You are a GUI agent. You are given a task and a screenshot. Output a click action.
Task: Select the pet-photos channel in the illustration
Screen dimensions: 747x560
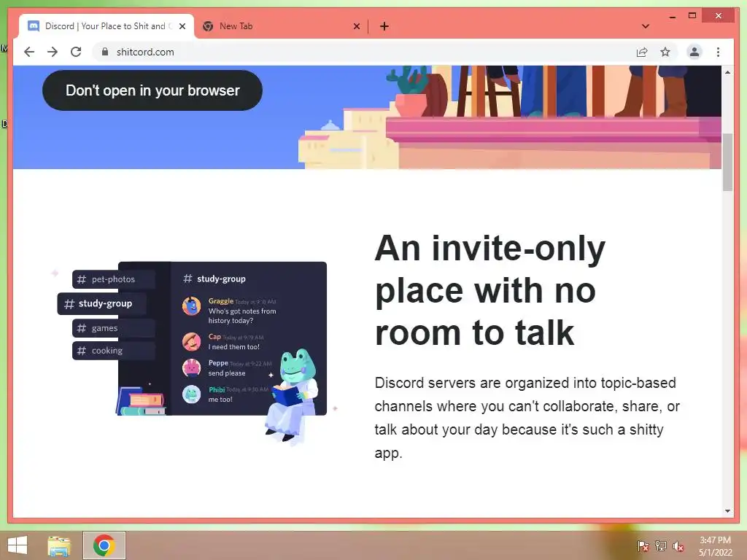[114, 279]
